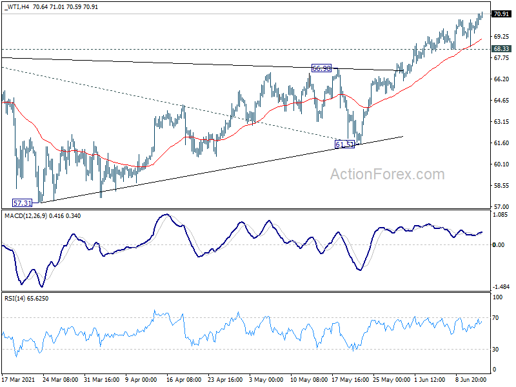Screen dimensions: 516x387
Task: Click the 16 Apr 08:00 time label
Action: coord(184,379)
